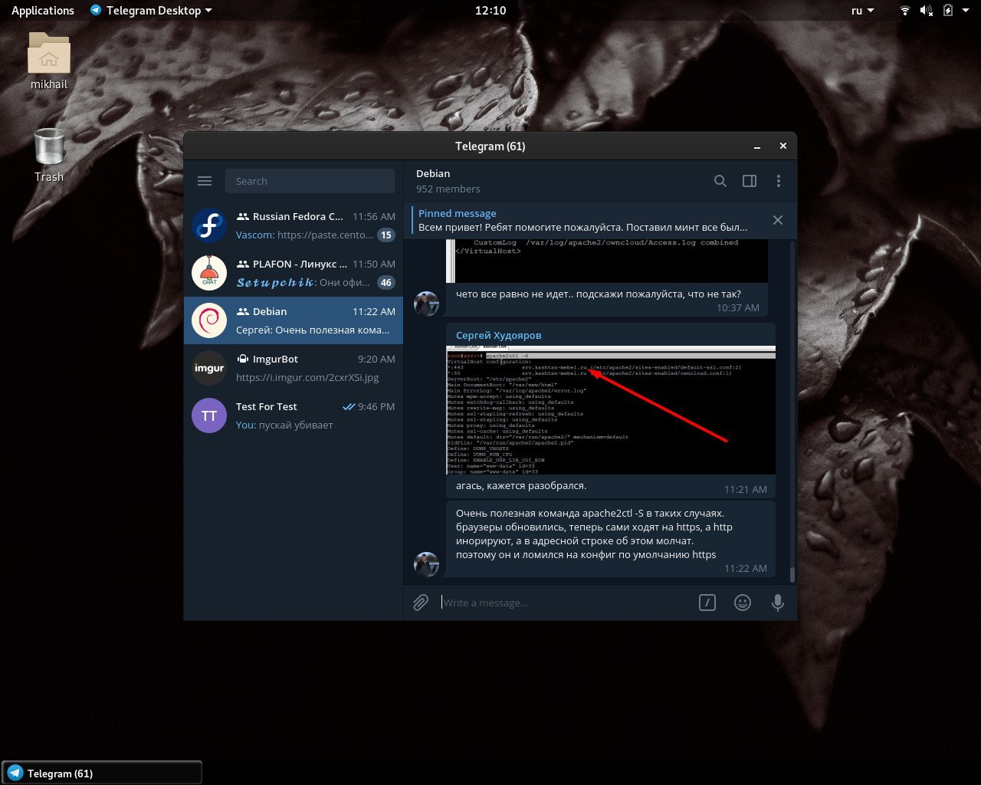Open the Telegram hamburger main menu
The image size is (981, 785).
point(204,181)
